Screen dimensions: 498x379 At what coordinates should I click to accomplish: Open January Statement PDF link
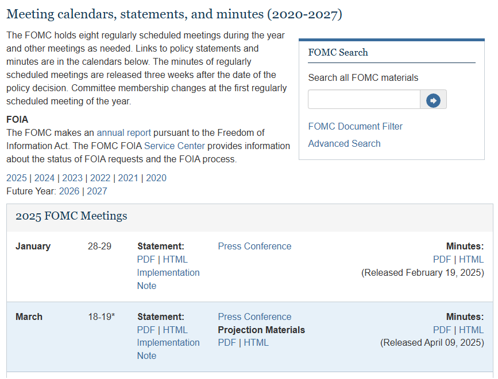point(146,259)
